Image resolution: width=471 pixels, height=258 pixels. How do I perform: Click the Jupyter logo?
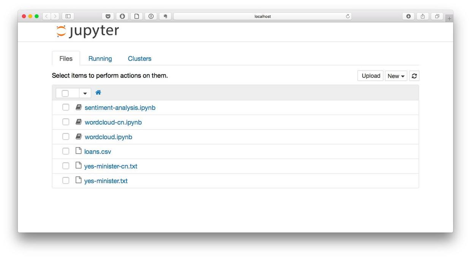click(88, 31)
